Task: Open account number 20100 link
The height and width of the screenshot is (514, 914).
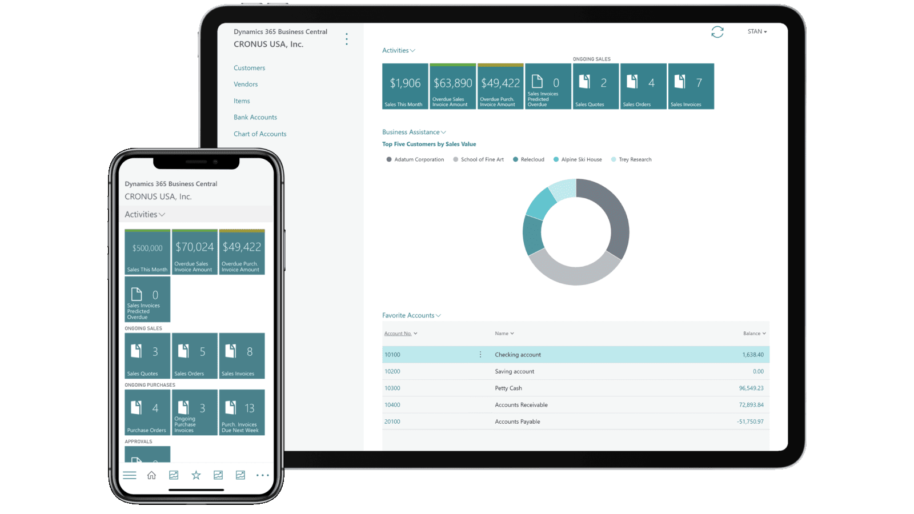Action: 392,421
